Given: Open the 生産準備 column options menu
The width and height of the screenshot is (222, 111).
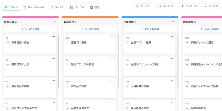Looking at the screenshot, I should (174, 22).
